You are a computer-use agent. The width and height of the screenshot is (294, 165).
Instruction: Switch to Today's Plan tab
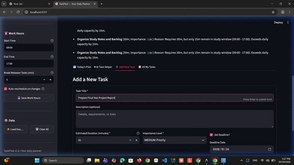coord(82,67)
